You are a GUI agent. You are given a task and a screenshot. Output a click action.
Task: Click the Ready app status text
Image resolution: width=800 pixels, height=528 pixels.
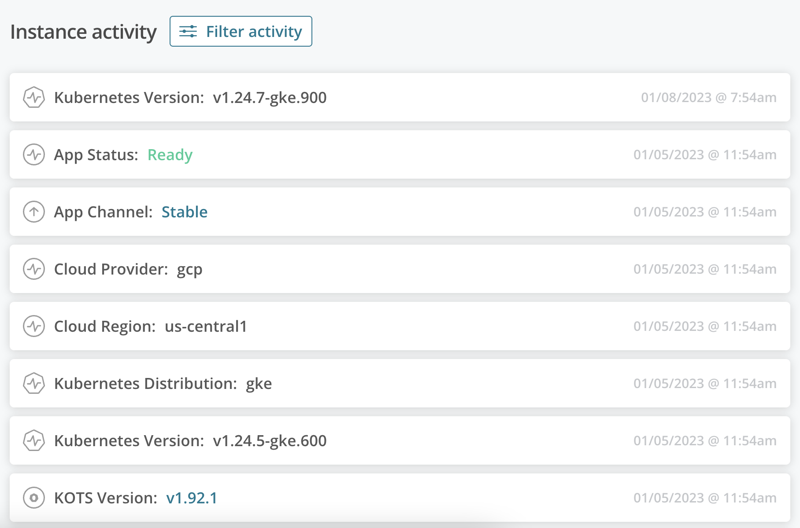coord(170,155)
